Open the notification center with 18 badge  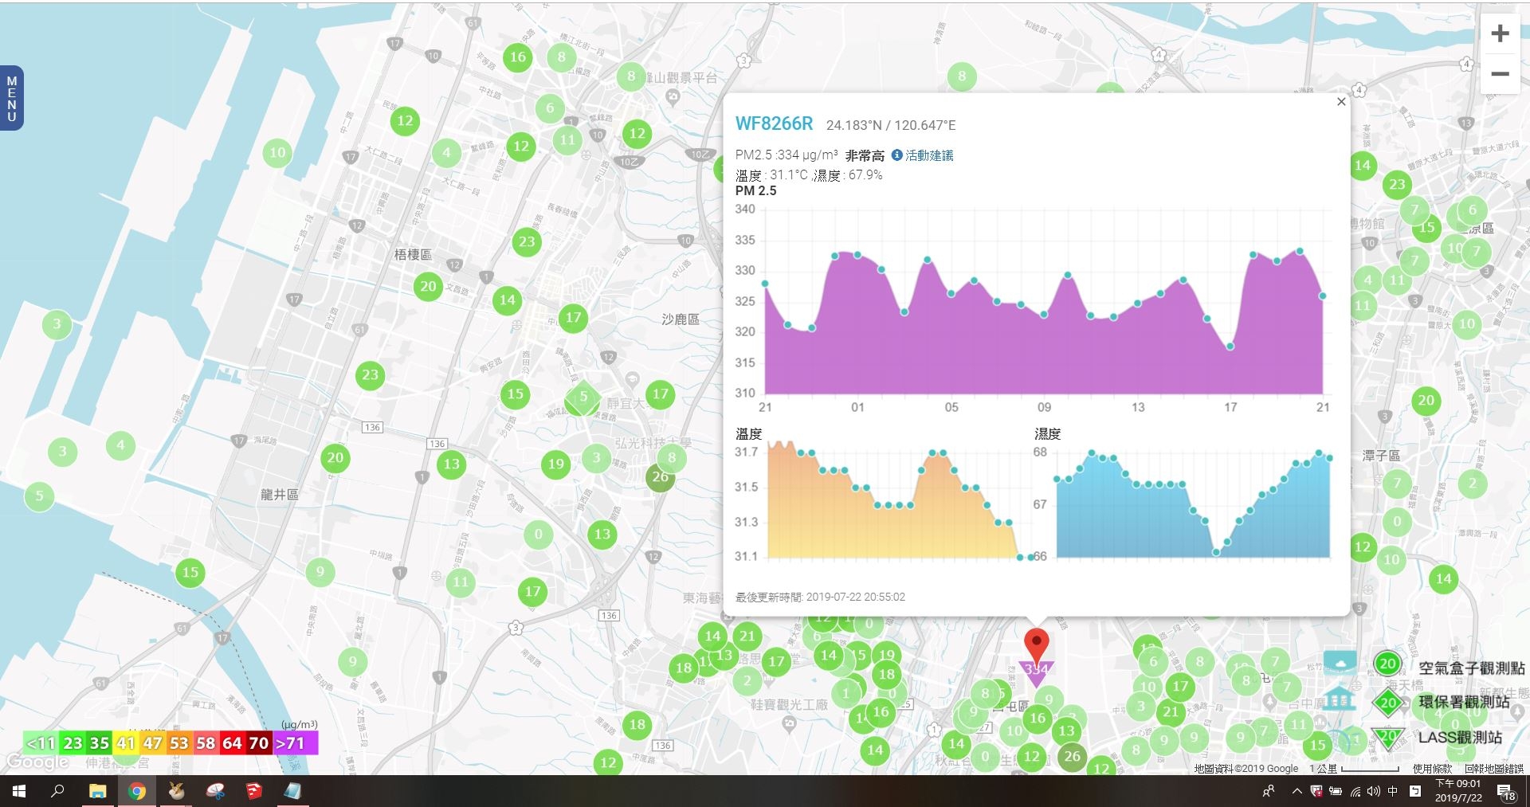[1506, 791]
